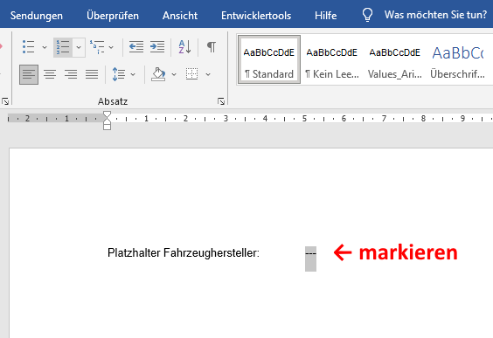Apply the Standard style

pyautogui.click(x=269, y=59)
